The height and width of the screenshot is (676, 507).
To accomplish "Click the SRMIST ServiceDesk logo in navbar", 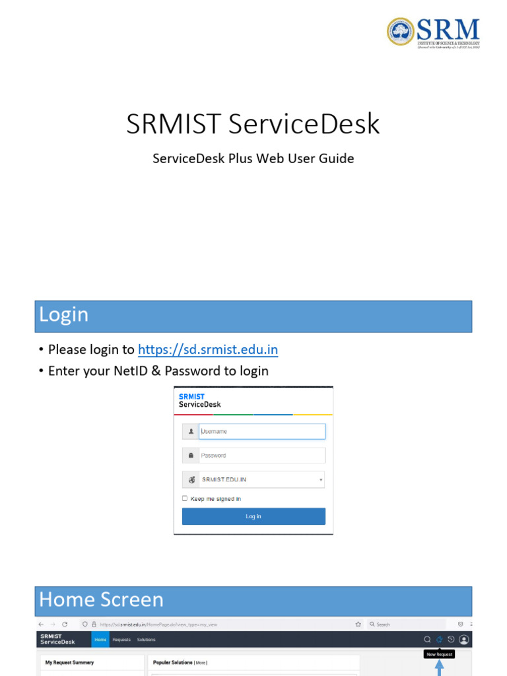I will pyautogui.click(x=57, y=639).
